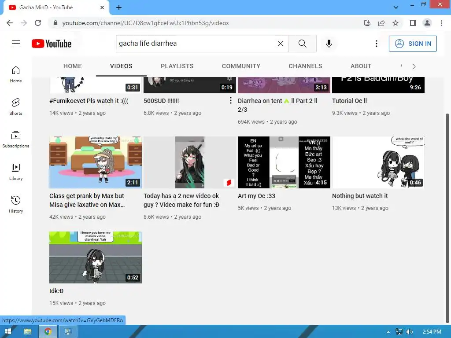Screen dimensions: 451x338
Task: Reload the current page
Action: point(38,23)
